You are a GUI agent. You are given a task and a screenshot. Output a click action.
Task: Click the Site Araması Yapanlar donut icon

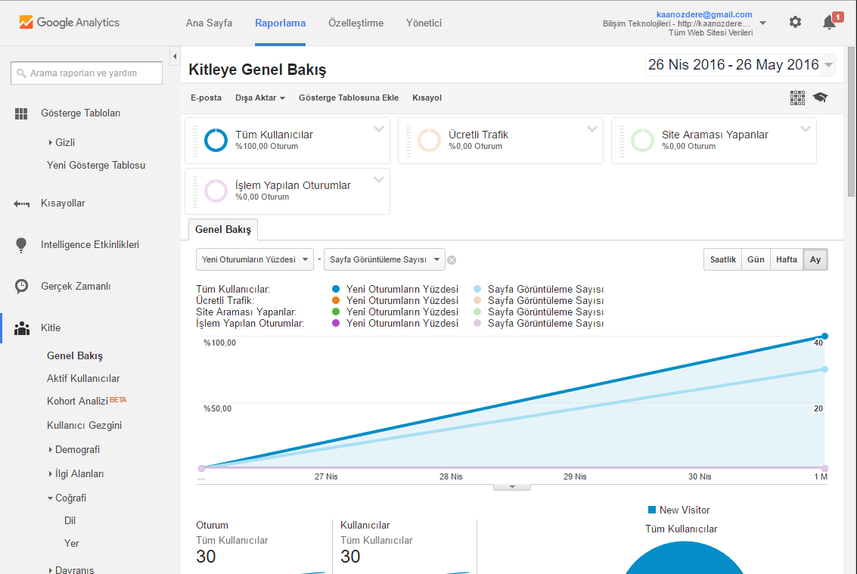click(x=642, y=140)
